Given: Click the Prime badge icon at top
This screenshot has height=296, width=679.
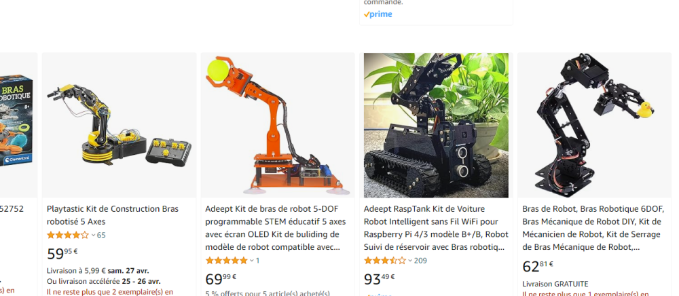Looking at the screenshot, I should point(378,14).
